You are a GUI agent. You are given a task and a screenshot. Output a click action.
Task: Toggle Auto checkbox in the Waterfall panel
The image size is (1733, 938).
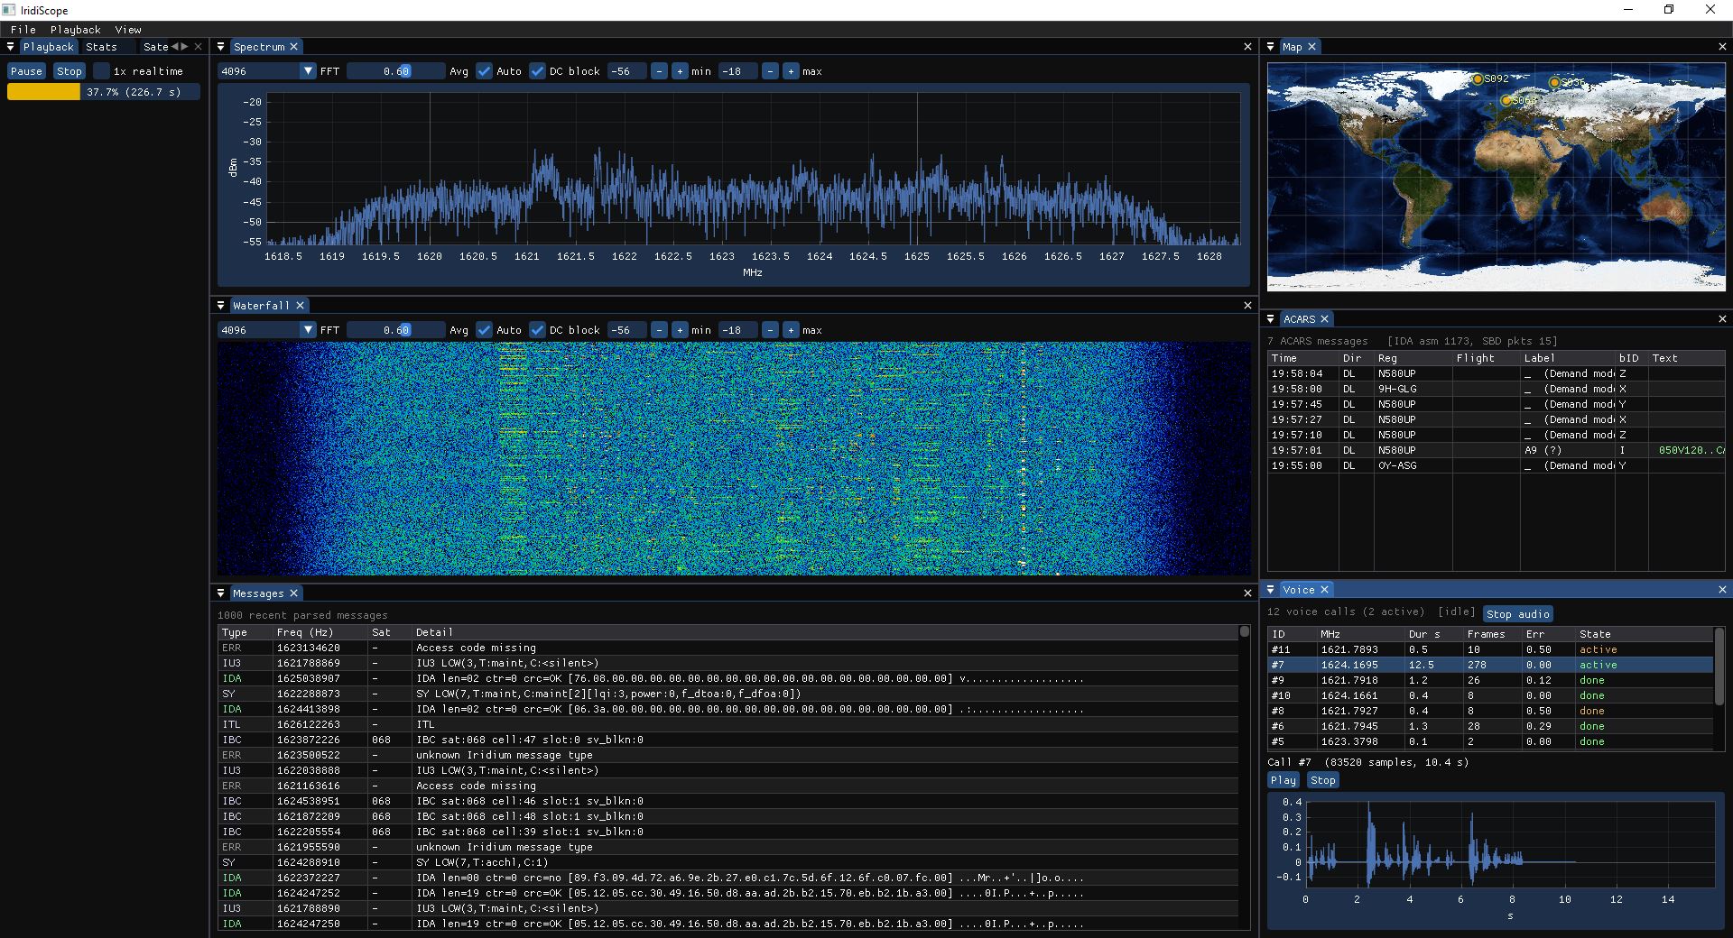pos(485,330)
